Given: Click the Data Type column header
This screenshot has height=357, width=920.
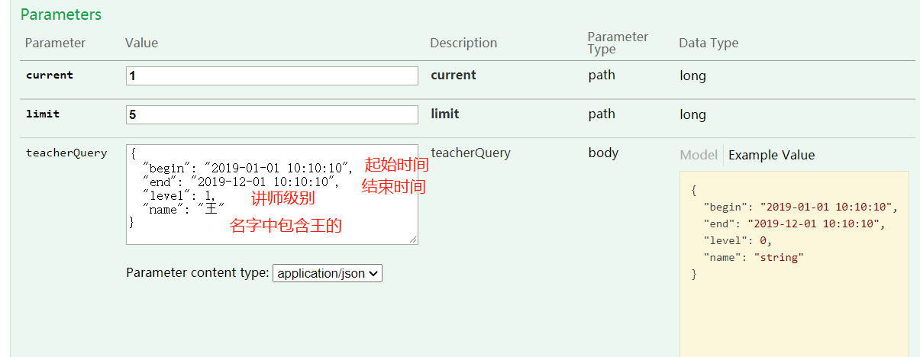Looking at the screenshot, I should click(709, 43).
